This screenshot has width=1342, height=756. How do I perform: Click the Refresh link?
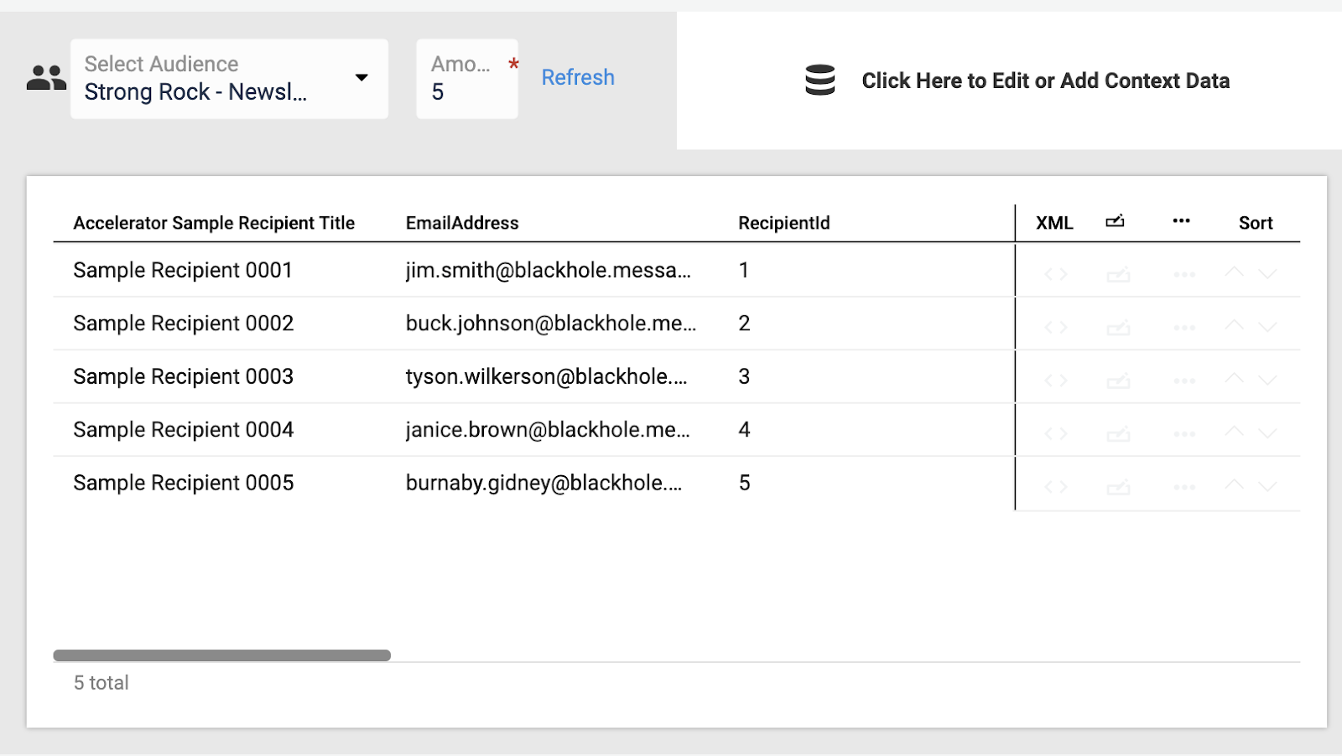(x=578, y=77)
